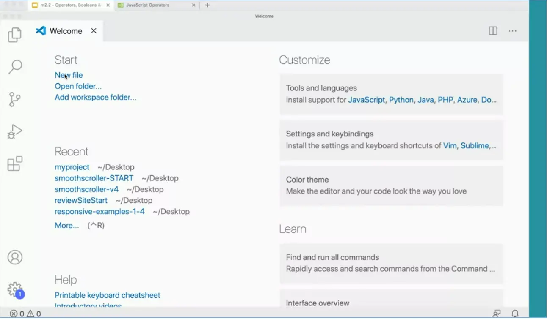Viewport: 547px width, 319px height.
Task: Open the Search sidebar icon
Action: (x=15, y=67)
